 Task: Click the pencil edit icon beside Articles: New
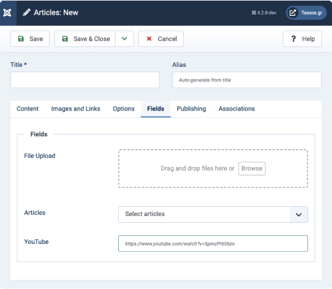click(x=27, y=13)
